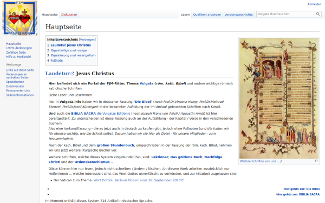Open the BIBLIA SACRA link in text

[x=83, y=114]
